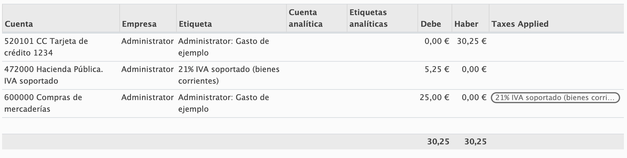
Task: Click the Empresa column header
Action: click(x=139, y=24)
